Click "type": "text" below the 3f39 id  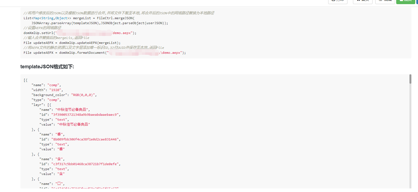pyautogui.click(x=54, y=120)
